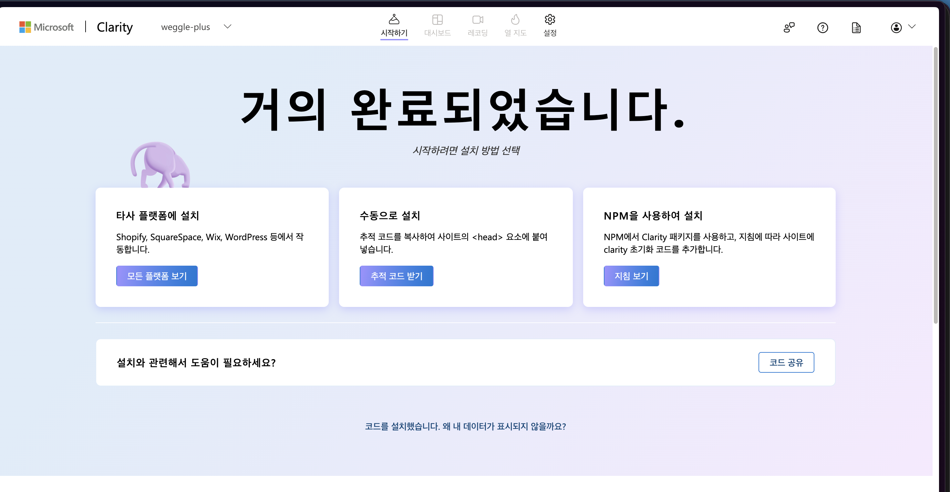This screenshot has height=492, width=950.
Task: Click the user account avatar icon
Action: point(896,28)
